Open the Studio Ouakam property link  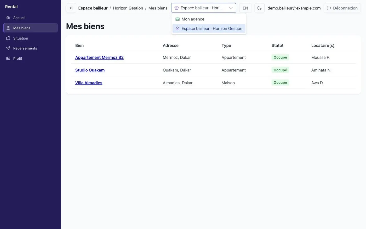tap(90, 70)
